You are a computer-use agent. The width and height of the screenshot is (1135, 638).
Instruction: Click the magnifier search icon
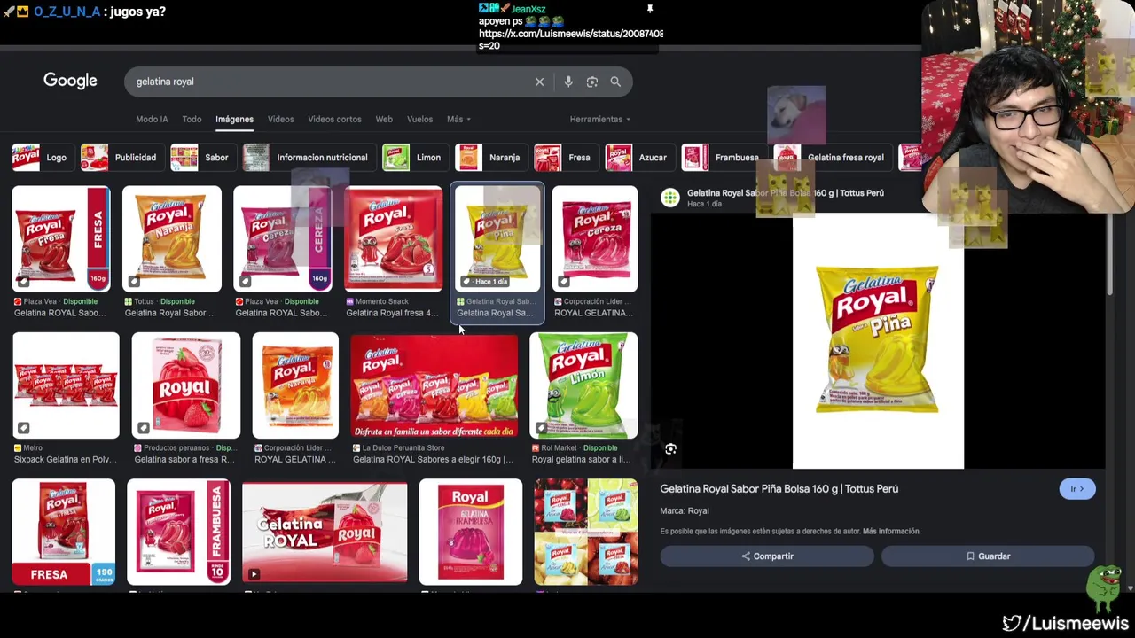(615, 82)
